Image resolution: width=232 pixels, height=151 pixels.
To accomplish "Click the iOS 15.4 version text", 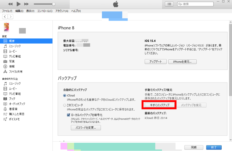I will coord(150,41).
